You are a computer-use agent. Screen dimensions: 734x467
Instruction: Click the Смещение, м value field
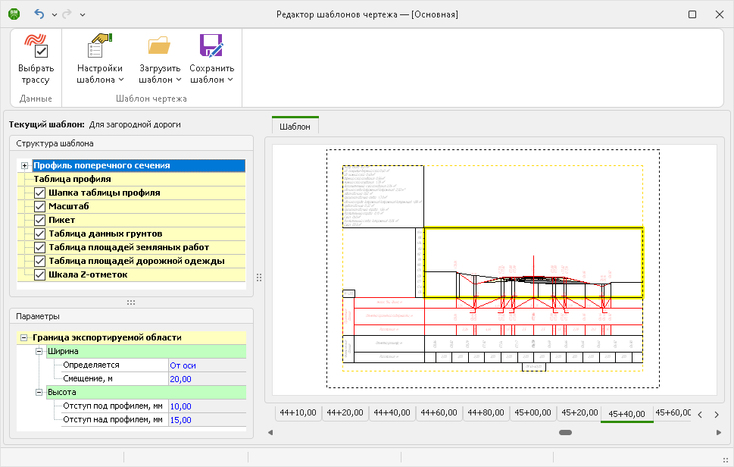(x=208, y=379)
